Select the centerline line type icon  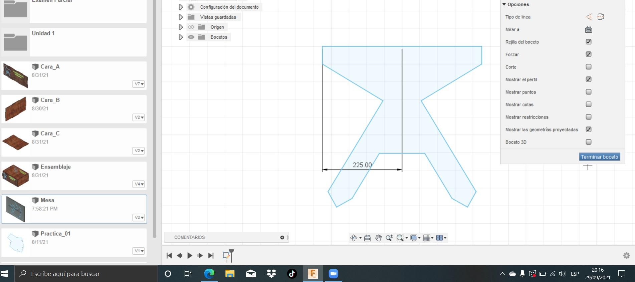pos(601,17)
